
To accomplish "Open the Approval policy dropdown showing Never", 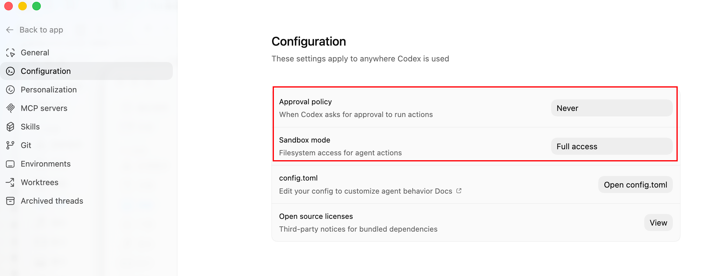I will (x=611, y=108).
